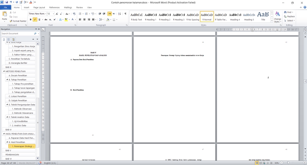Screen dimensions: 307x165
Task: Click Format Painter brush
Action: click(18, 21)
